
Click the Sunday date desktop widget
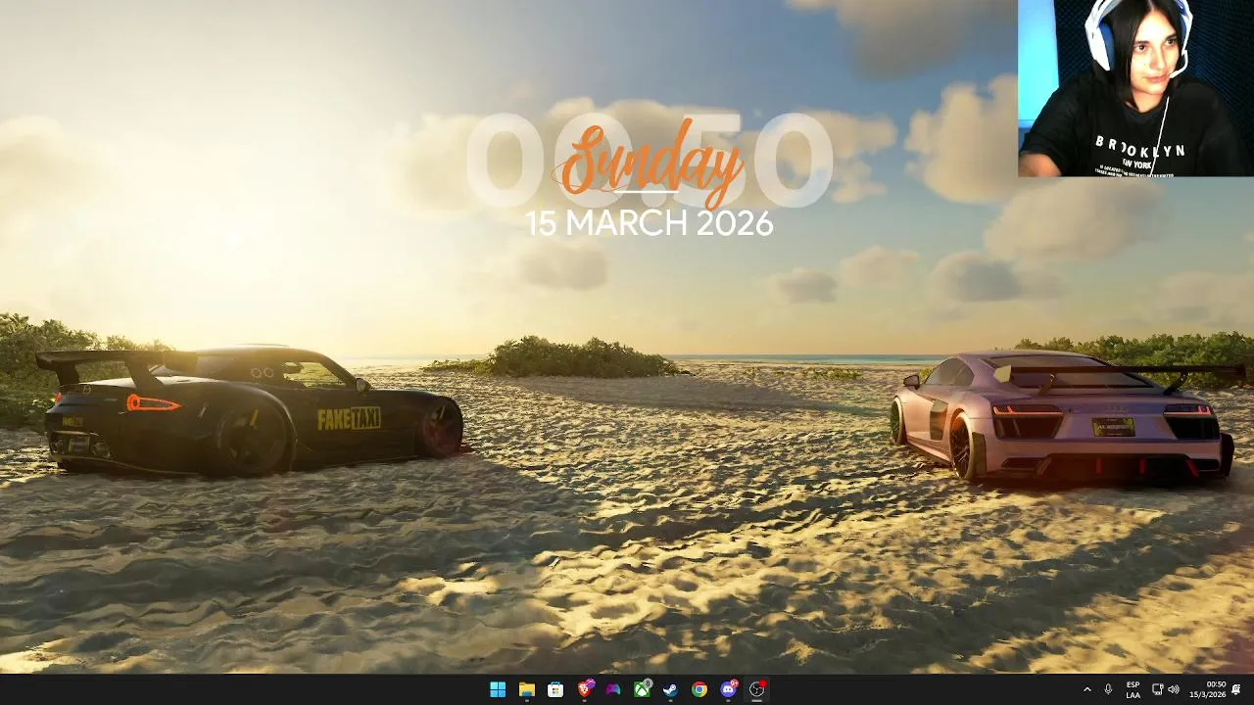[x=650, y=176]
